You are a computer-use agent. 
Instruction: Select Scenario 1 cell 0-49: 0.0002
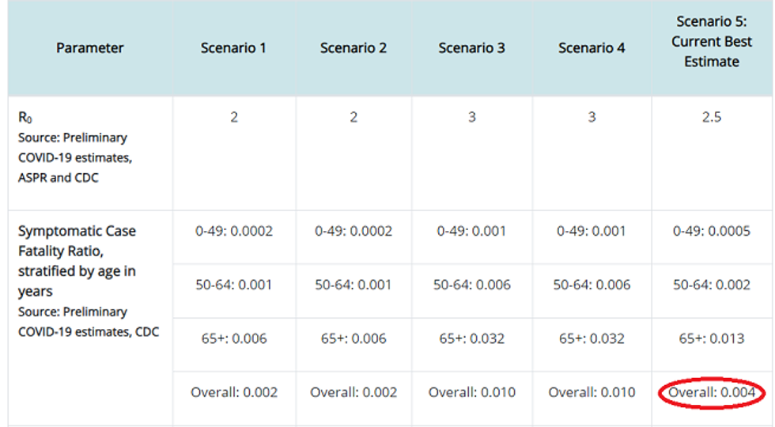coord(234,231)
